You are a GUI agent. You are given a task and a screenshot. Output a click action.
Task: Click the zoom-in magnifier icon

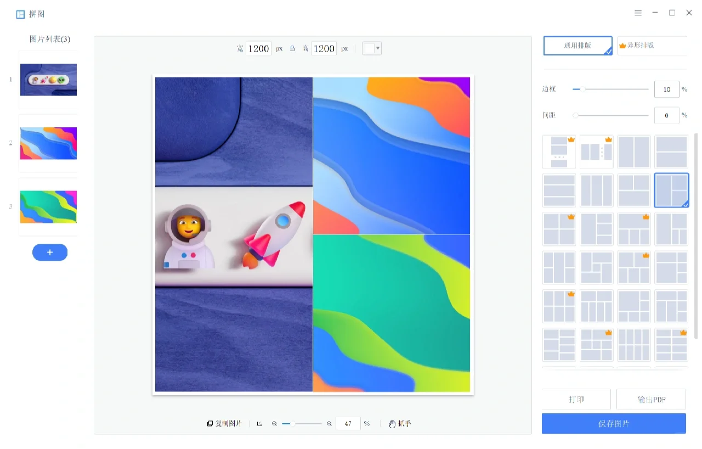[x=329, y=423]
